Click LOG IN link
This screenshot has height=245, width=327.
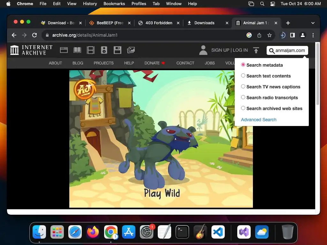(x=240, y=50)
